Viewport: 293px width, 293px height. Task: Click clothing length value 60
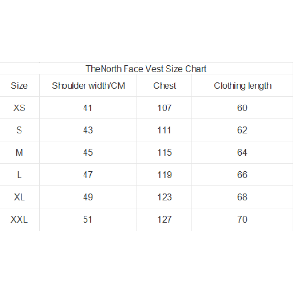(242, 108)
